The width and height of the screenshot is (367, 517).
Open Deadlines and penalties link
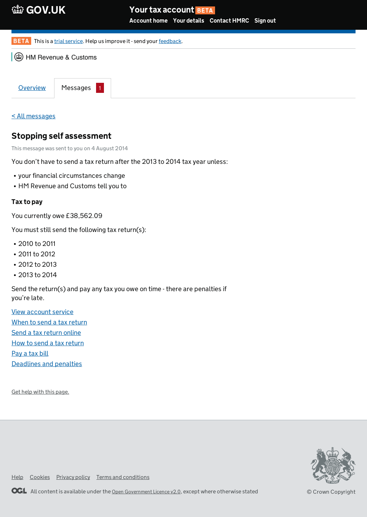(47, 364)
